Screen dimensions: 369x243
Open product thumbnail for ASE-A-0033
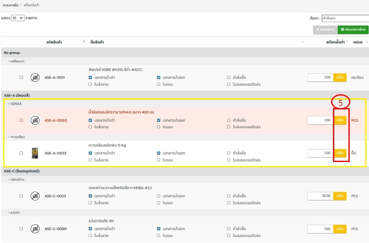click(35, 153)
